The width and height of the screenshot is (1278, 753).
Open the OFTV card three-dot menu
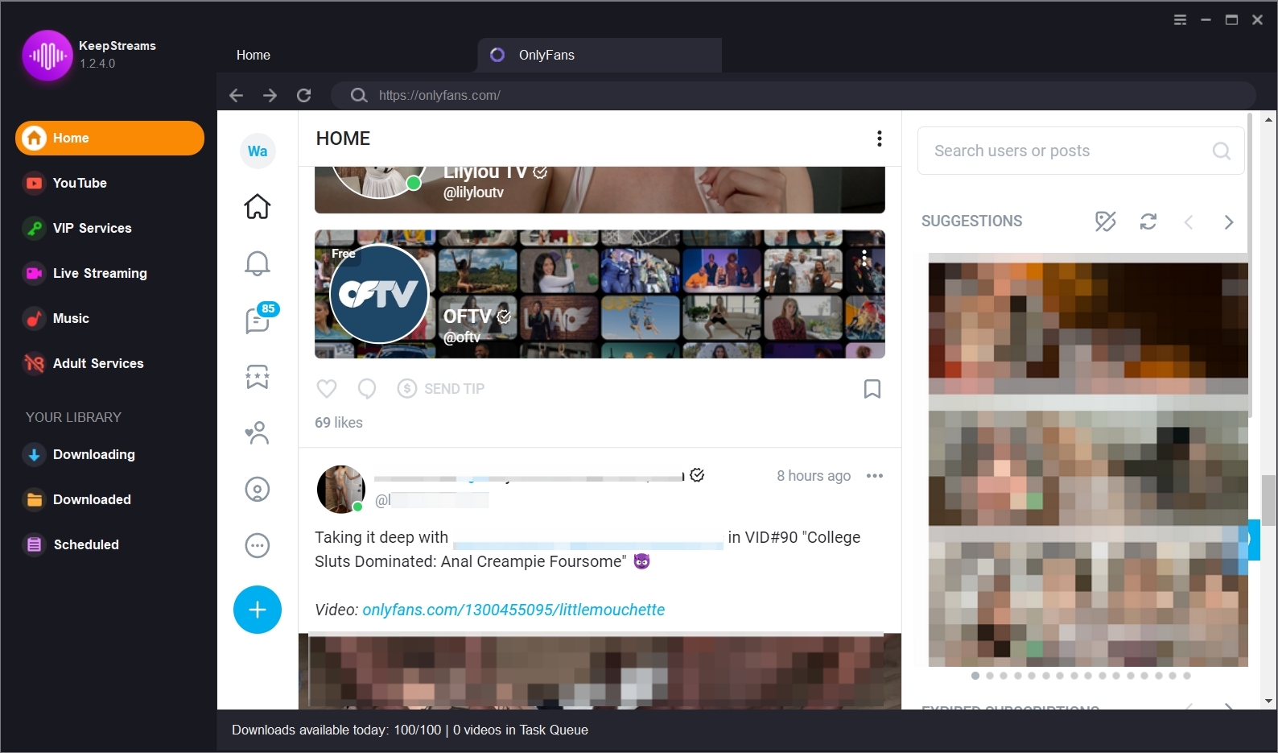click(864, 258)
